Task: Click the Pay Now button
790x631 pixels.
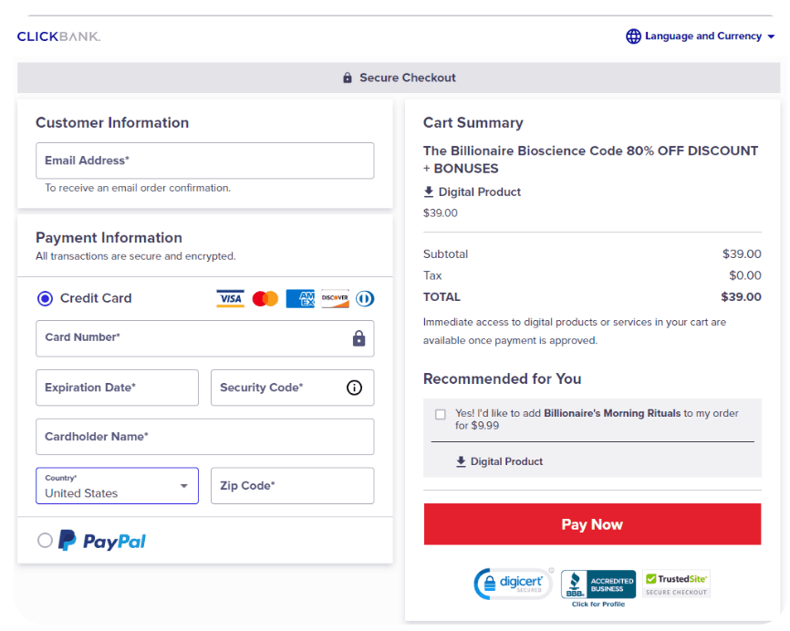Action: [x=592, y=524]
